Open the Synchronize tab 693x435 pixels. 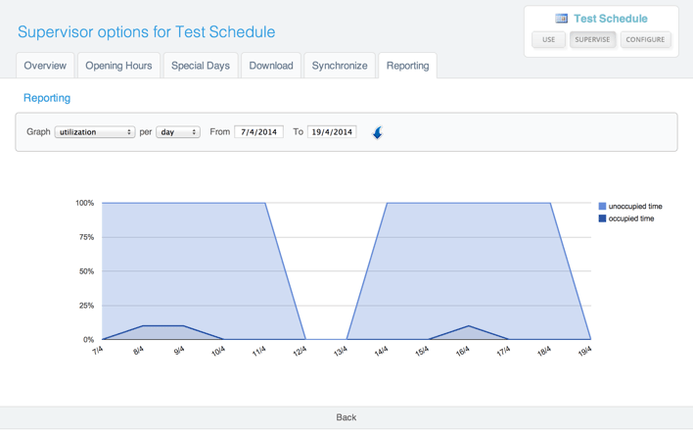click(x=340, y=66)
